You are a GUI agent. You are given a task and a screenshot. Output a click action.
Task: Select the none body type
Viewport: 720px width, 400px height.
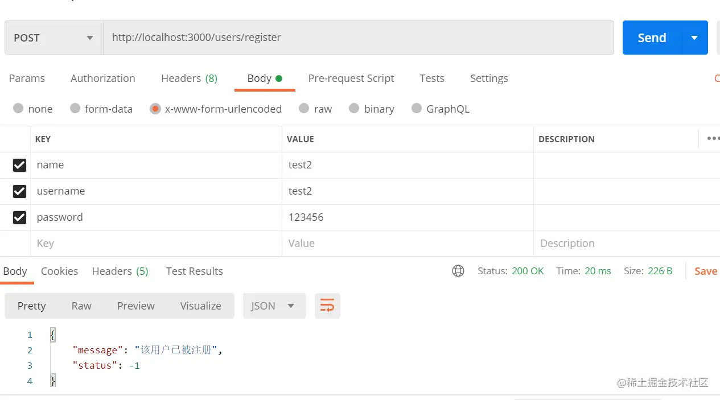[32, 109]
